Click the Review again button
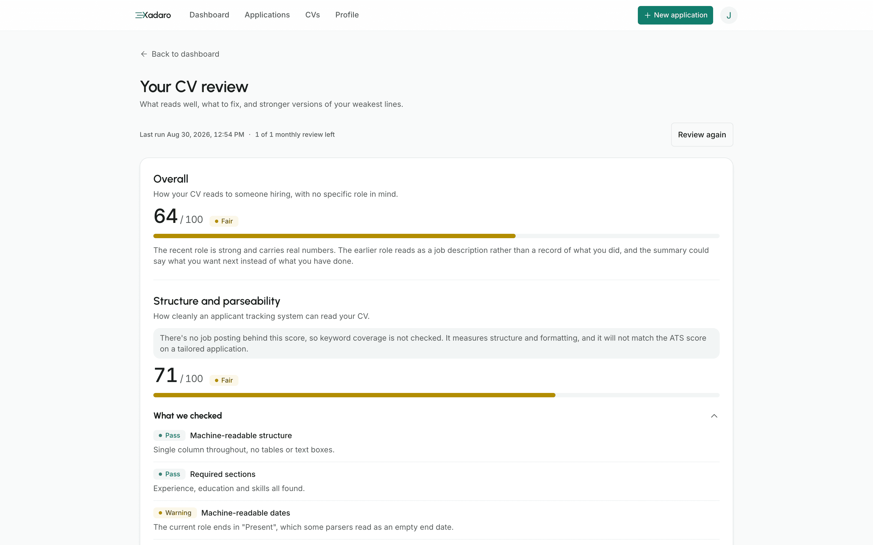Viewport: 873px width, 545px height. pyautogui.click(x=702, y=134)
